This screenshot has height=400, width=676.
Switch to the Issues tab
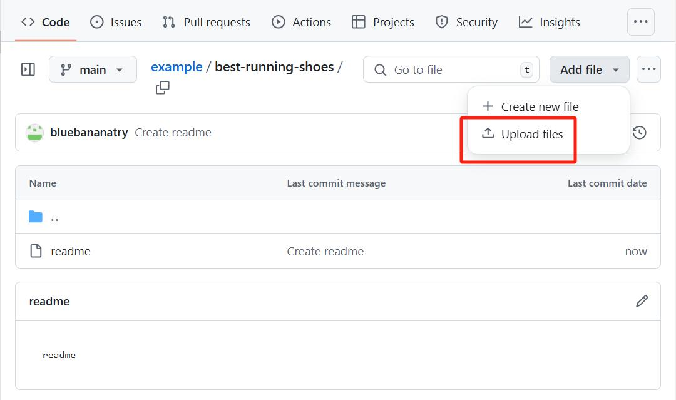pos(116,22)
